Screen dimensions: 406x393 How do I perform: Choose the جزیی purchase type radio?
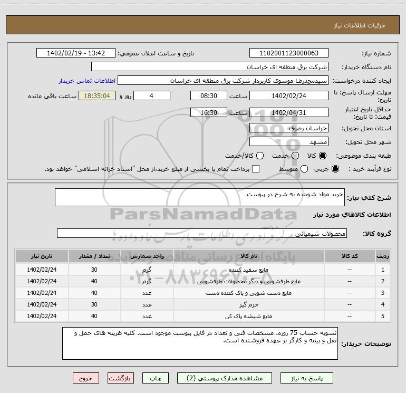[x=335, y=169]
